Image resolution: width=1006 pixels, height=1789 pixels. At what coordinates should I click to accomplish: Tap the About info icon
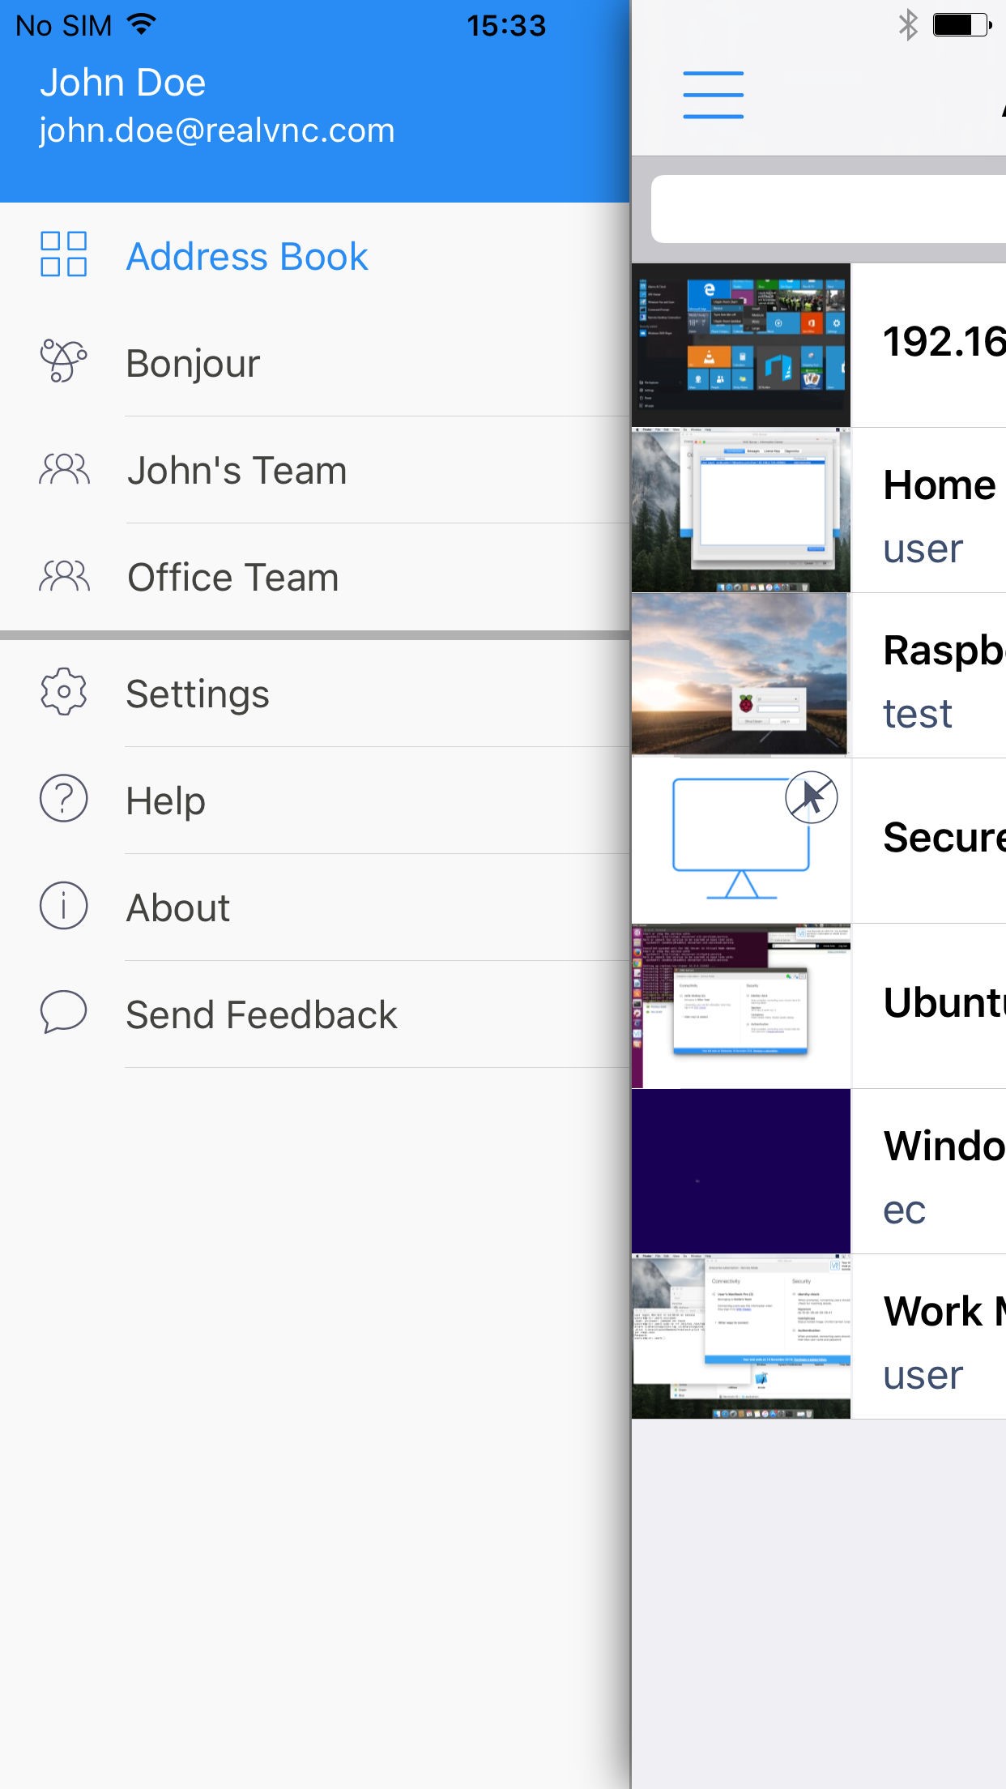pyautogui.click(x=64, y=906)
